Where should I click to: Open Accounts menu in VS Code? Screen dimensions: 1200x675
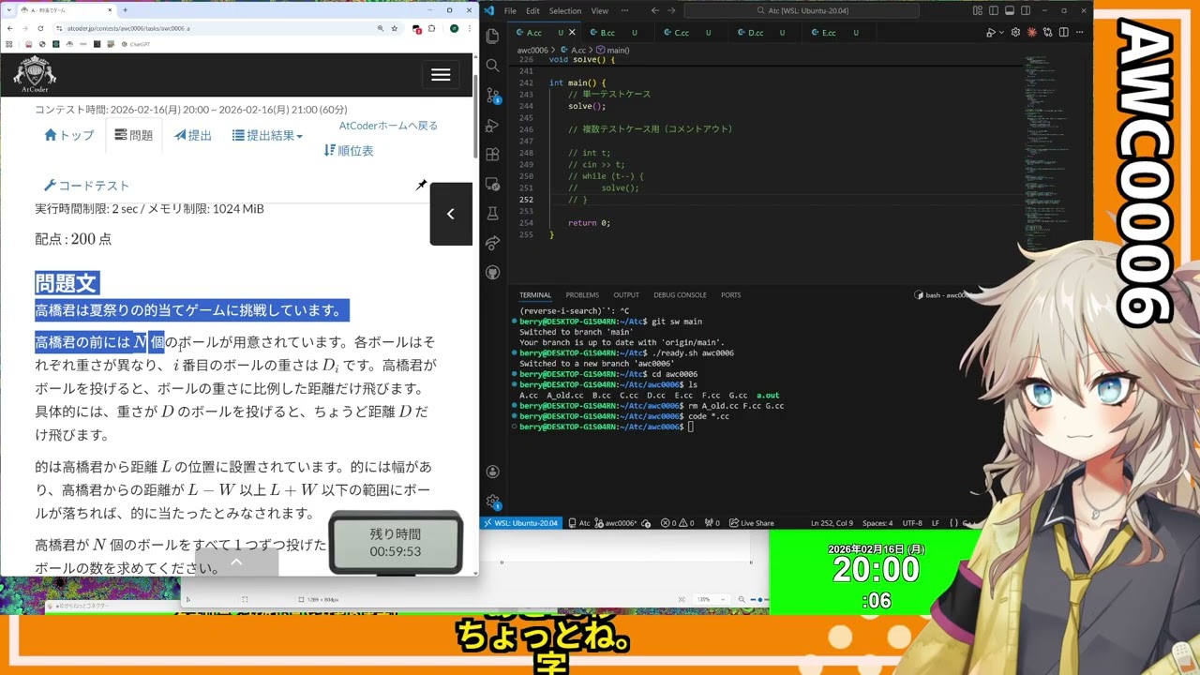point(493,472)
